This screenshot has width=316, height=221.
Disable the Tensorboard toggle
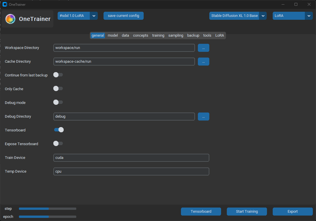[58, 130]
